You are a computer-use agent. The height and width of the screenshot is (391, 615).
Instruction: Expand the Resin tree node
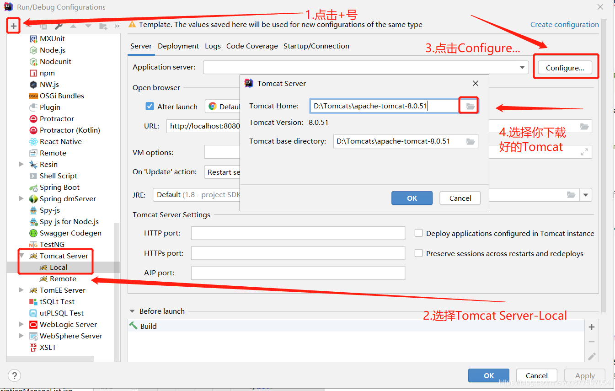21,164
